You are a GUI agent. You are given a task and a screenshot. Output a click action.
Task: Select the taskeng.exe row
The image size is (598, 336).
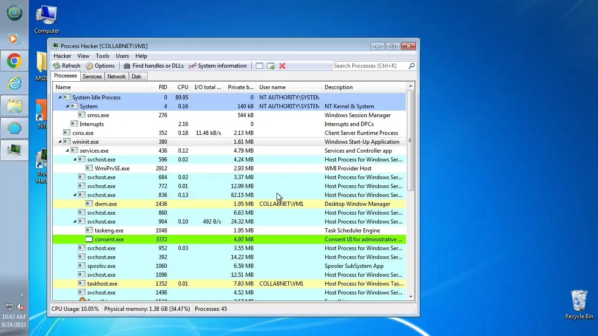point(229,231)
